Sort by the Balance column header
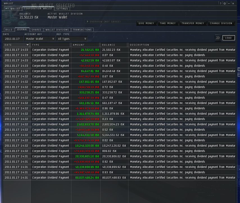This screenshot has height=203, width=240. [114, 45]
